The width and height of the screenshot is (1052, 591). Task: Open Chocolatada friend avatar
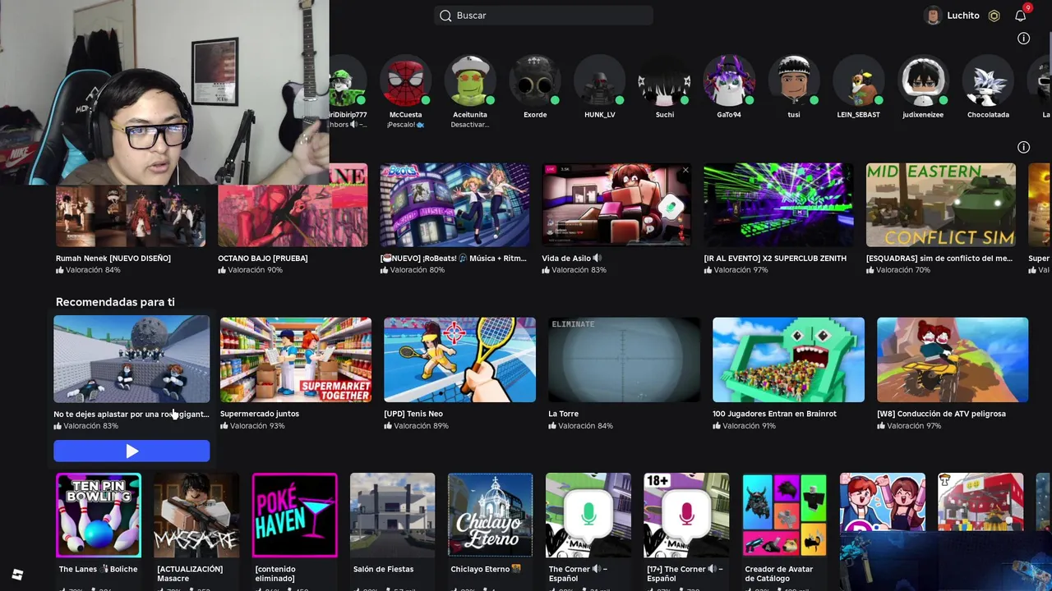(x=988, y=81)
